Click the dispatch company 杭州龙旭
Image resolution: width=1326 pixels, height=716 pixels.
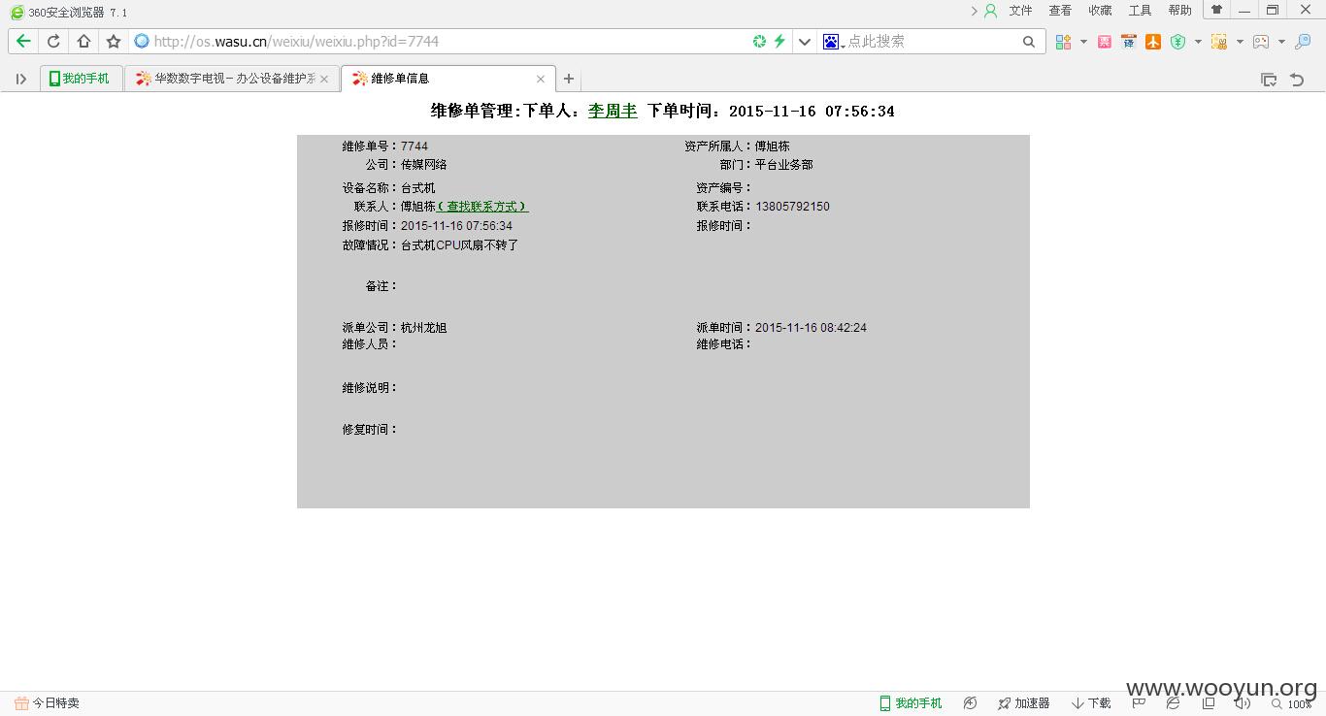pyautogui.click(x=424, y=328)
